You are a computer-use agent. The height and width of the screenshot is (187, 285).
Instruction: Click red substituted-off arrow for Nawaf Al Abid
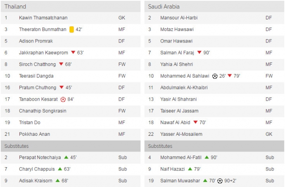[x=195, y=122]
